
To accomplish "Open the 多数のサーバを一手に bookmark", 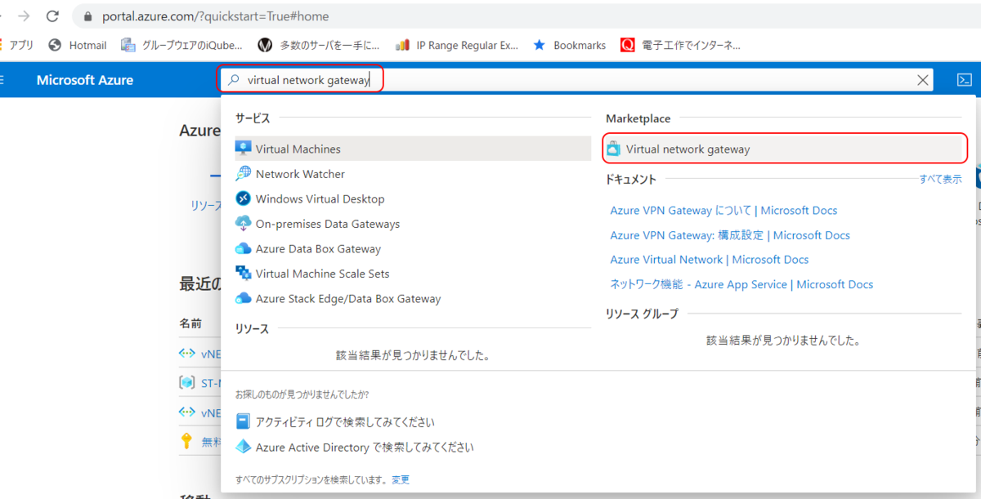I will point(319,45).
